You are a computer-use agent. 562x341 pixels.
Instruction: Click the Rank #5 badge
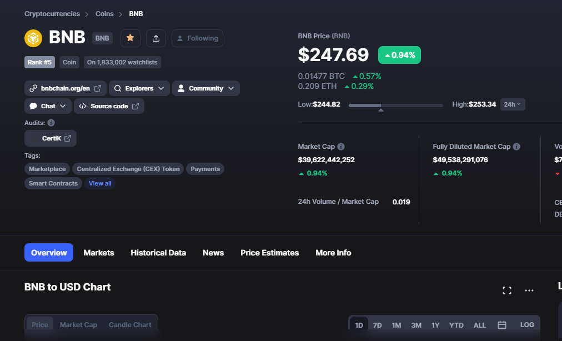click(x=39, y=62)
